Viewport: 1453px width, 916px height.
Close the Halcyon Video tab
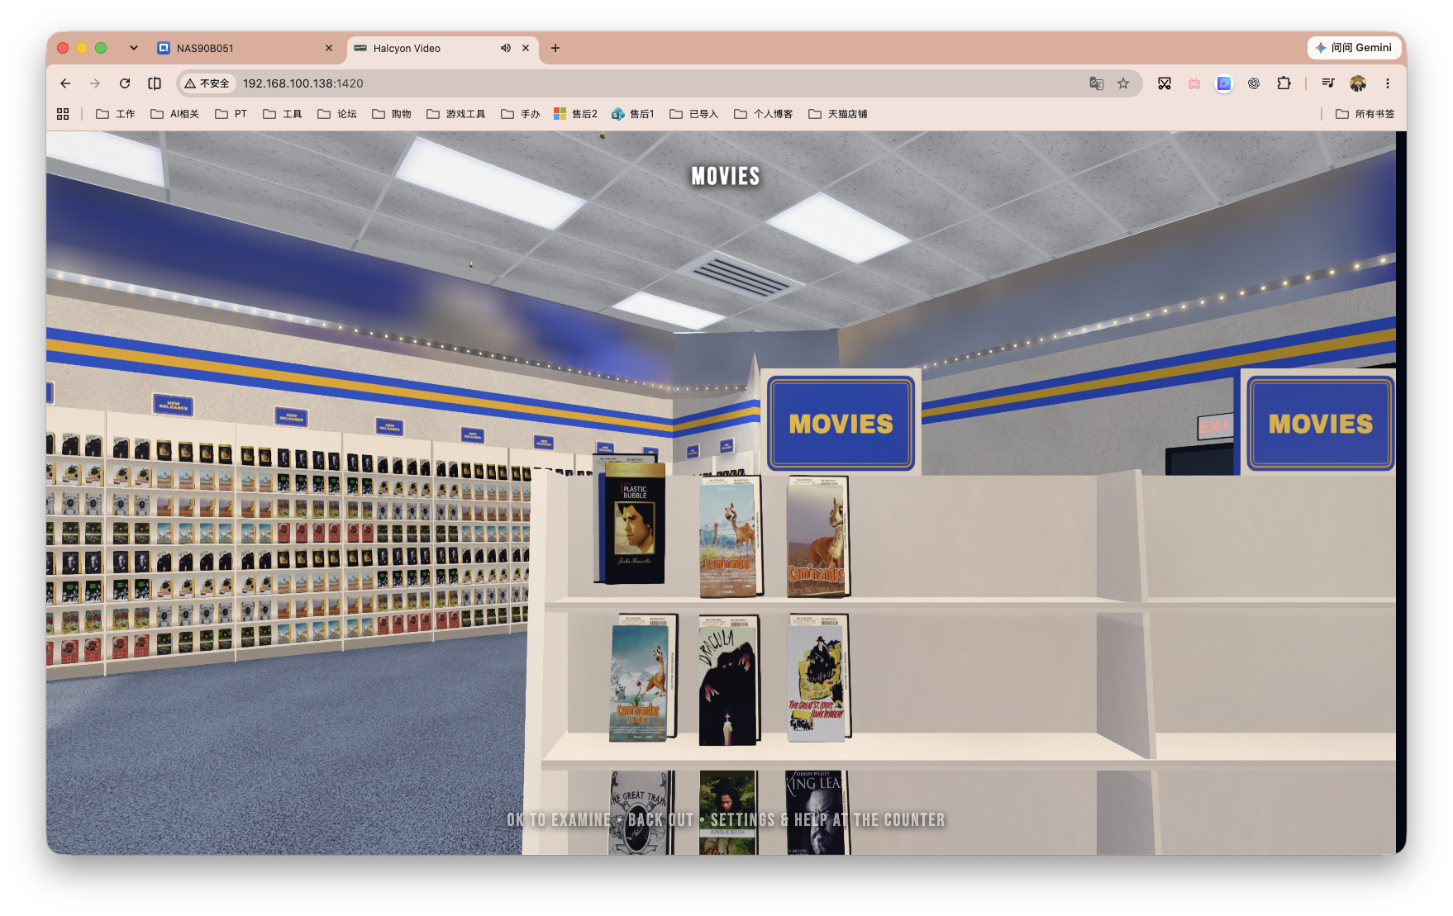(526, 48)
